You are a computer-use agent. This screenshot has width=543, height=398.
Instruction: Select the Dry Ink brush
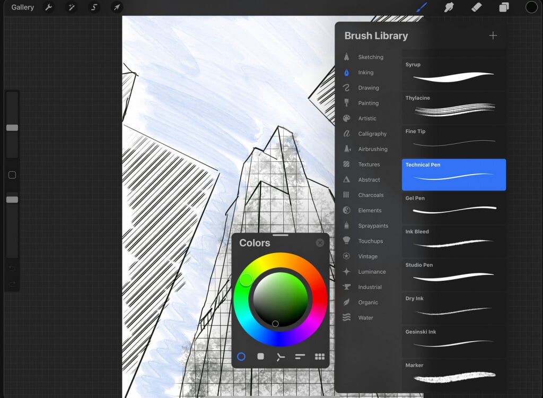coord(454,308)
